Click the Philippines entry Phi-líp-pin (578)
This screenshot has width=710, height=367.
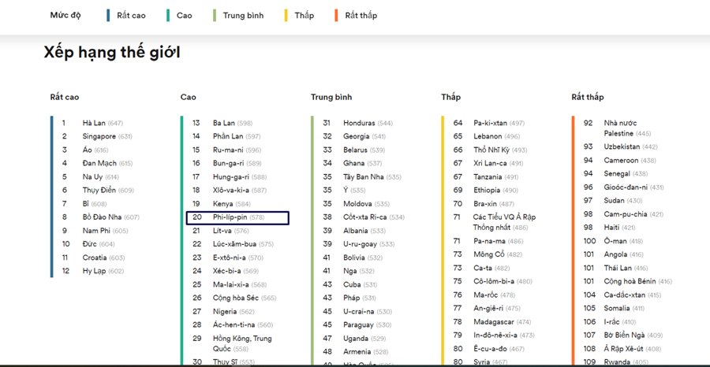tap(237, 217)
